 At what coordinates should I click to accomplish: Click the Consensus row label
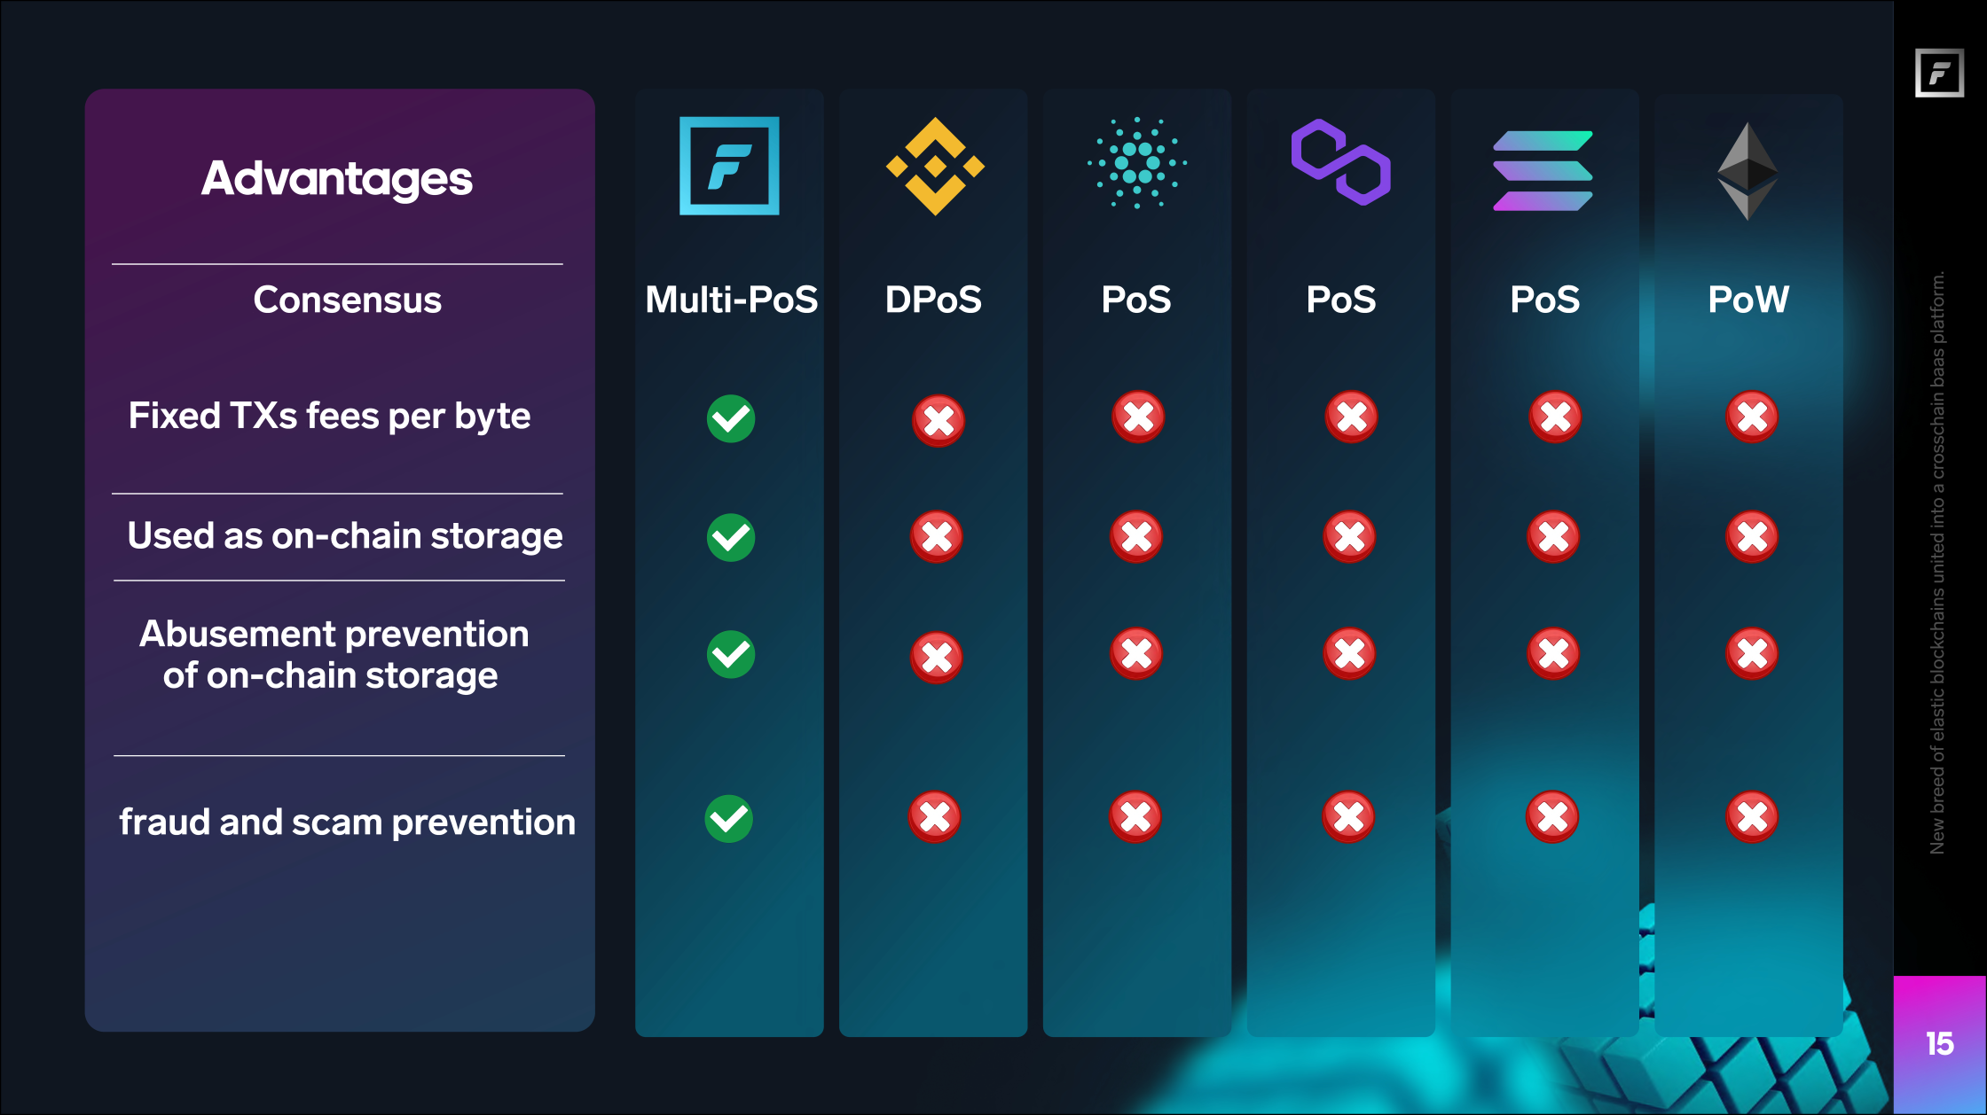(347, 300)
